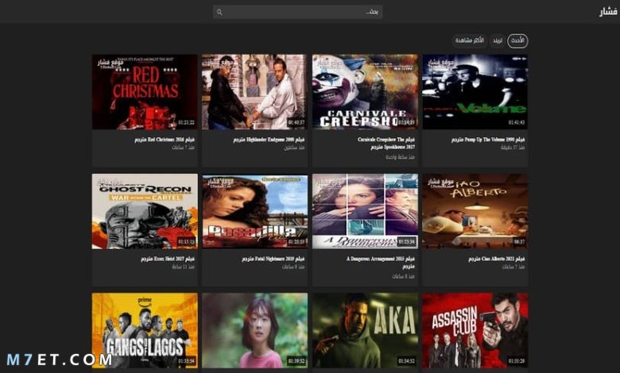
Task: Click the Red Christmas 2016 title link
Action: (164, 140)
